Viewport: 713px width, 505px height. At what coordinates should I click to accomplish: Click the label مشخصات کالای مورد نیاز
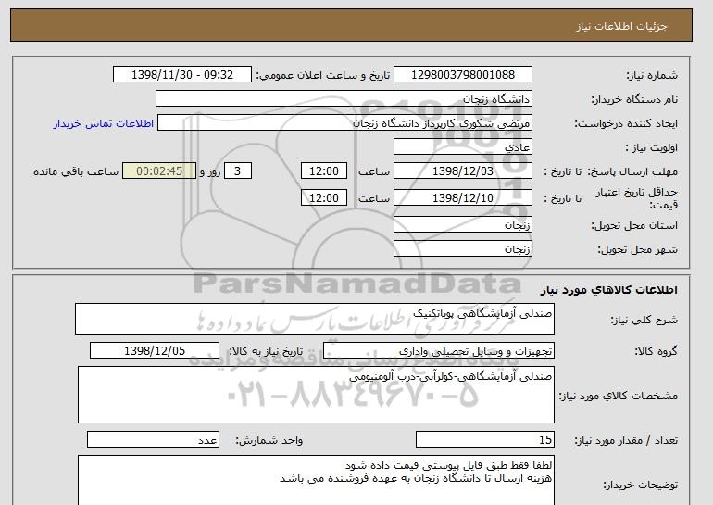(618, 396)
